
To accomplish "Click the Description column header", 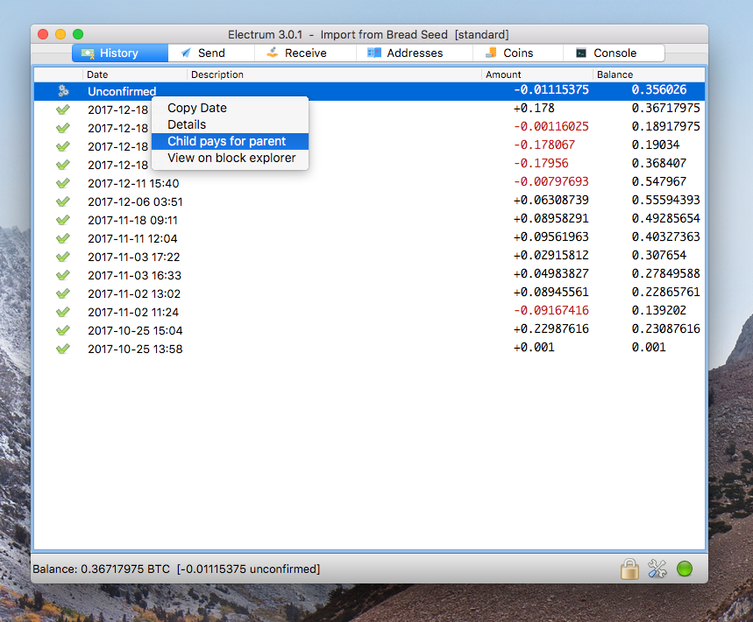I will coord(334,74).
